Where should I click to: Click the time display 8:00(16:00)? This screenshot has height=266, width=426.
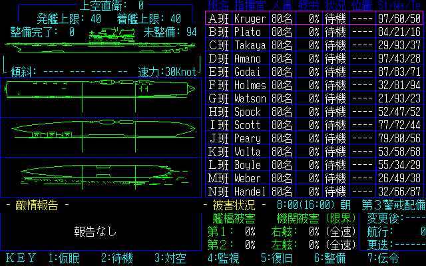coord(306,205)
